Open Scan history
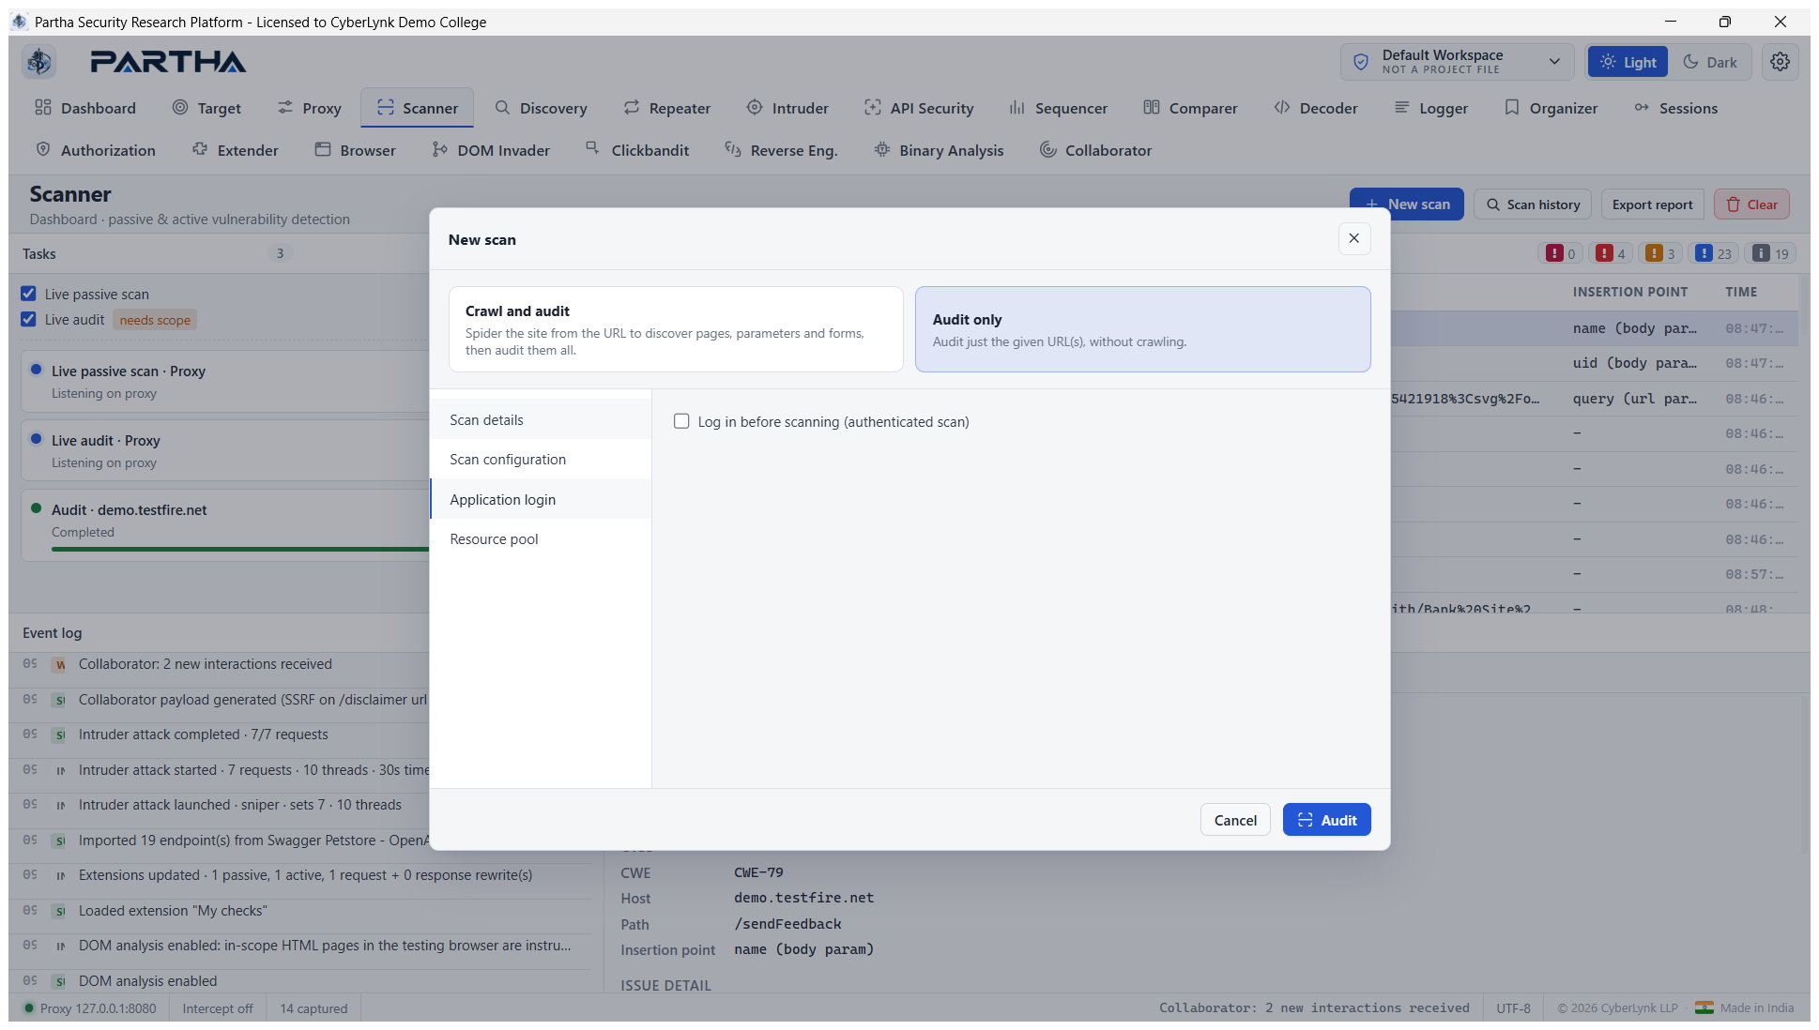Viewport: 1819px width, 1030px height. [x=1533, y=204]
